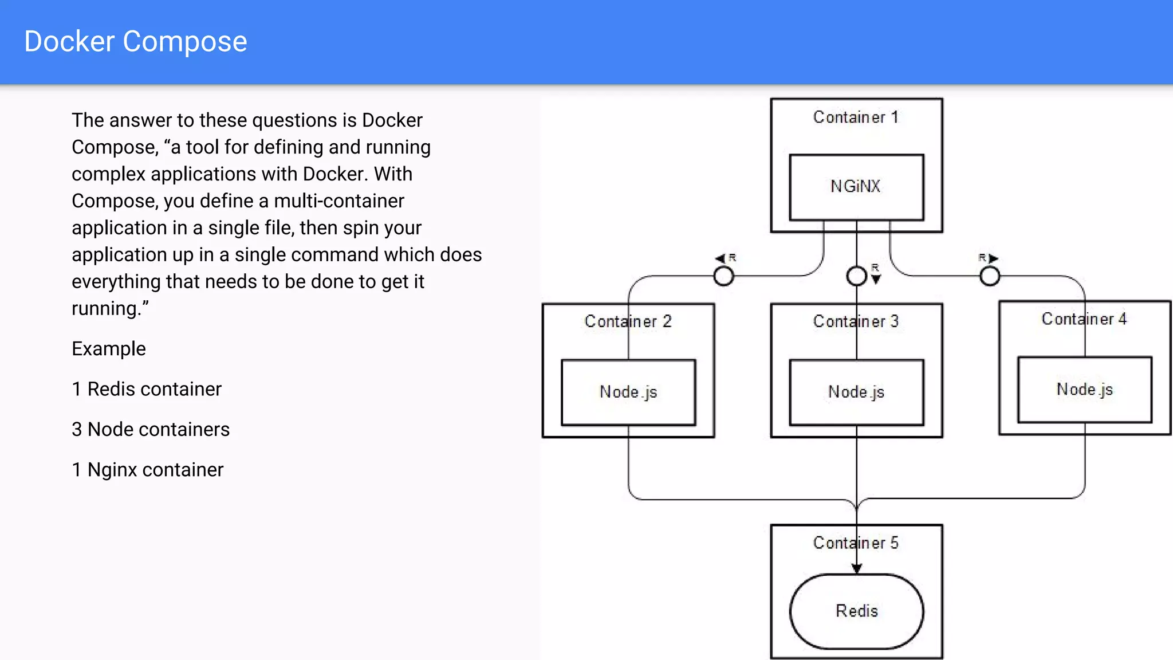This screenshot has width=1173, height=660.
Task: Click the arrowhead pointing into Redis
Action: pos(856,568)
